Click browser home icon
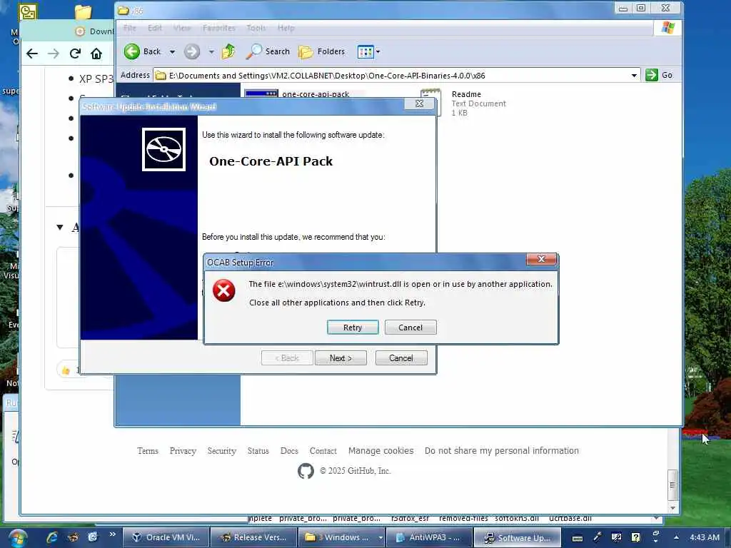The width and height of the screenshot is (731, 548). tap(96, 54)
